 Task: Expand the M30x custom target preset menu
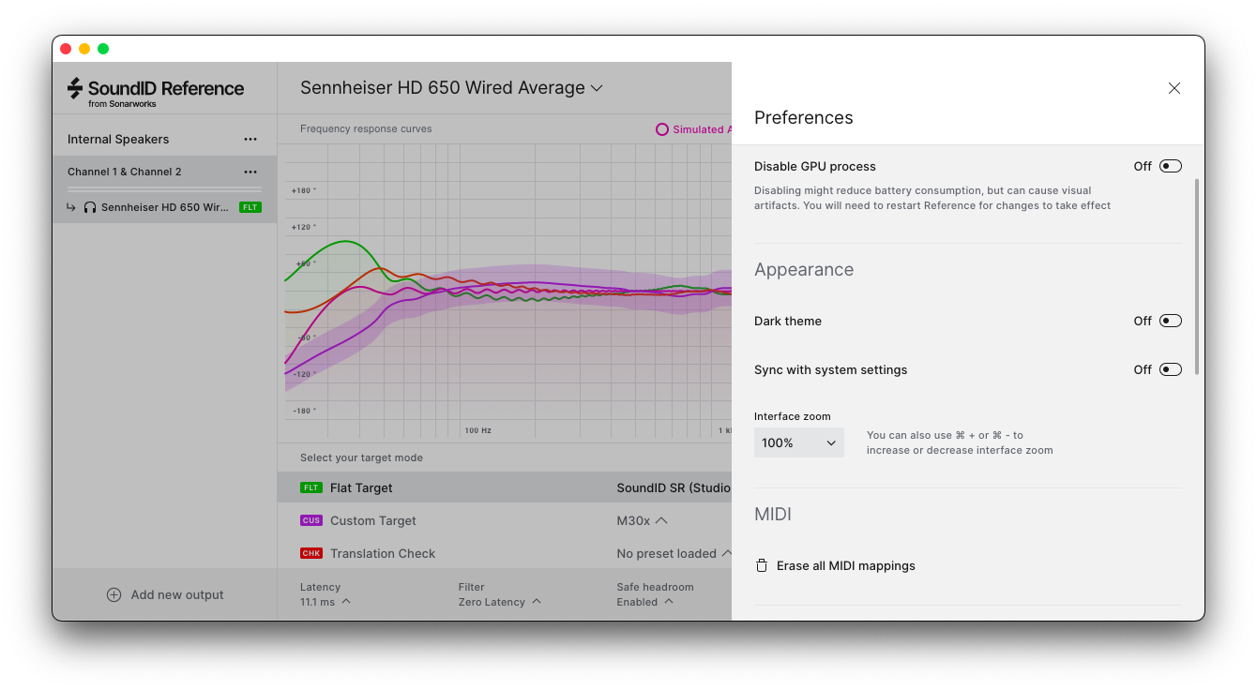[643, 520]
